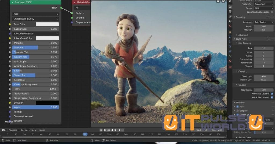The image size is (275, 144).
Task: Disable the Reflective Caustics checkbox
Action: click(x=272, y=94)
